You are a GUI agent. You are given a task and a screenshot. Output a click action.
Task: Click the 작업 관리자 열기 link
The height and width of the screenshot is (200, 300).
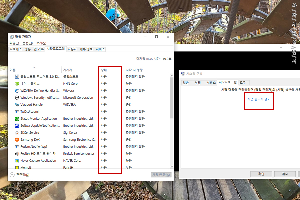(x=259, y=99)
